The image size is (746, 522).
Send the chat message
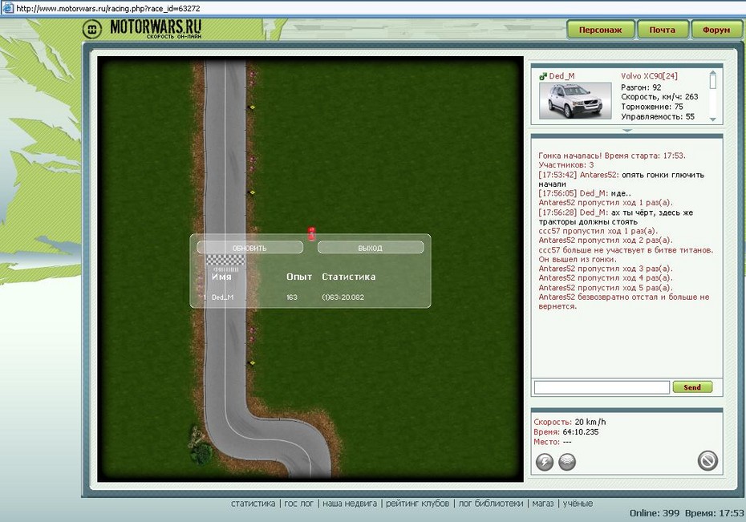pyautogui.click(x=691, y=387)
